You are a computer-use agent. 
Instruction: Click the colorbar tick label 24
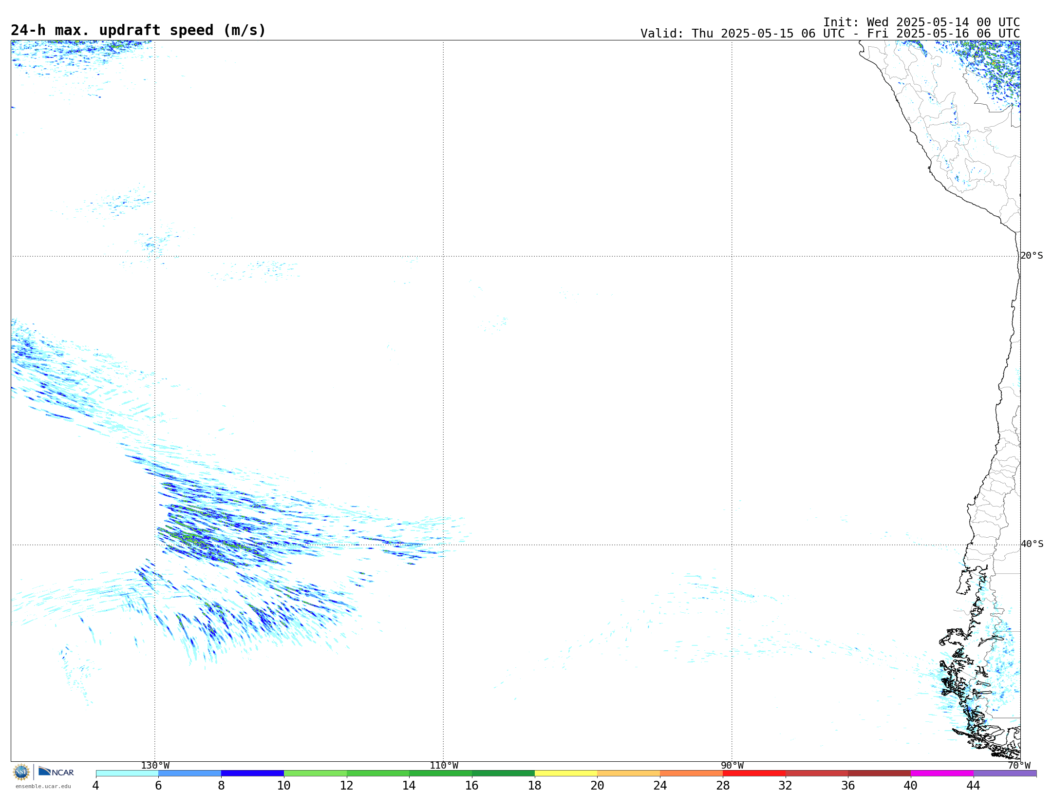[660, 786]
